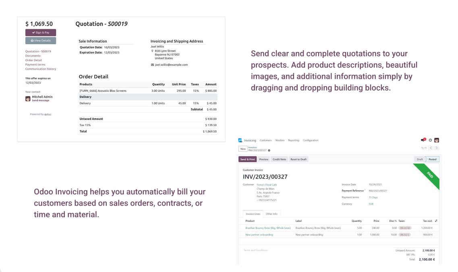Image resolution: width=458 pixels, height=272 pixels.
Task: Select the Posted status stage
Action: click(432, 159)
